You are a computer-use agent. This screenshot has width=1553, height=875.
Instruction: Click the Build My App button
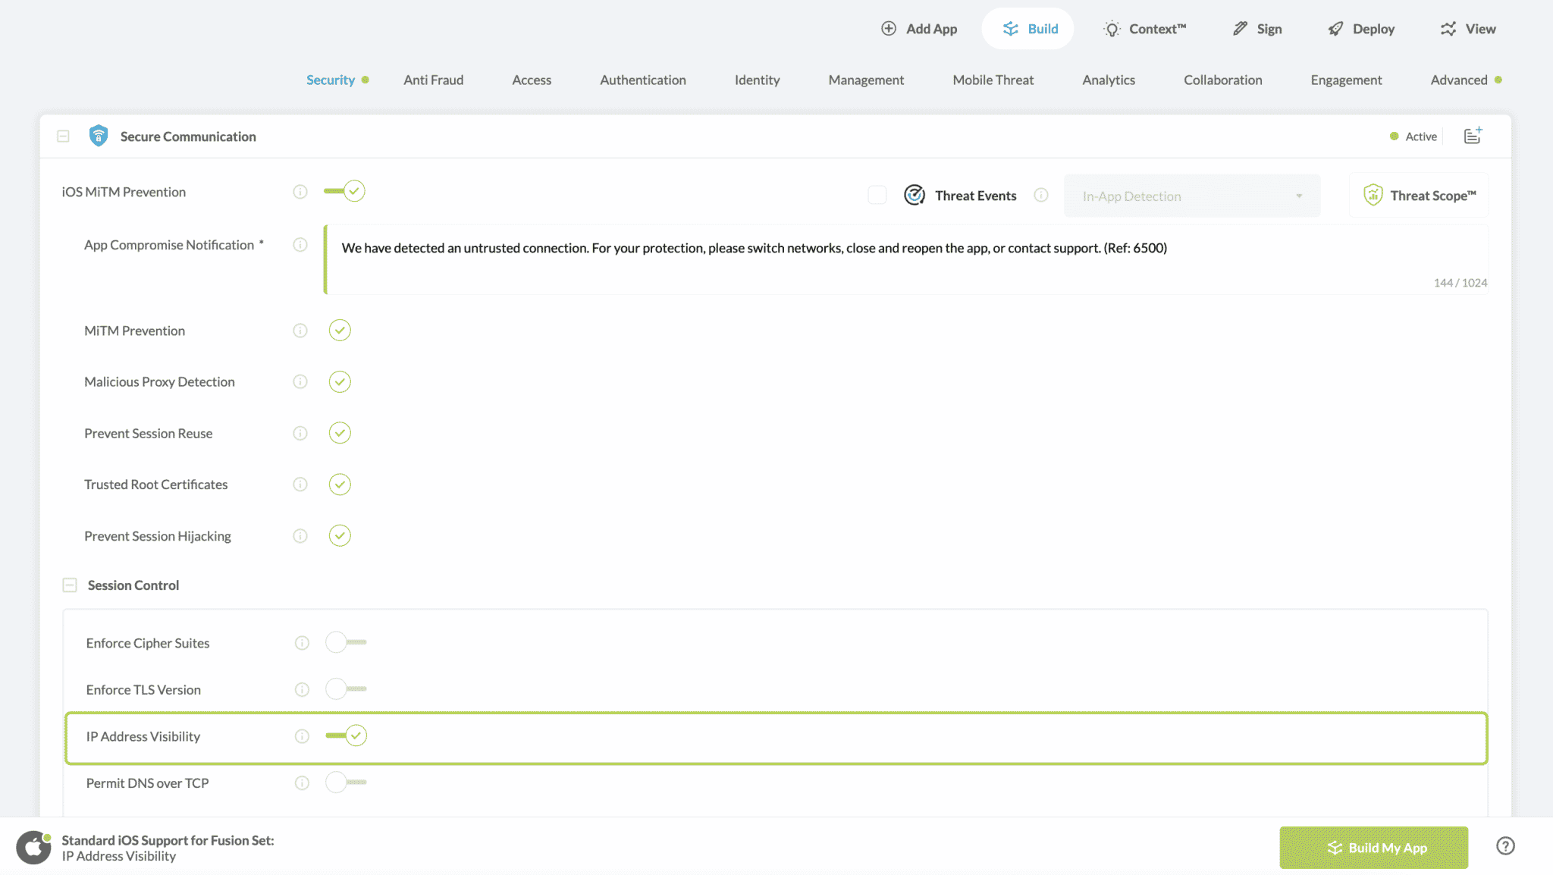1373,847
